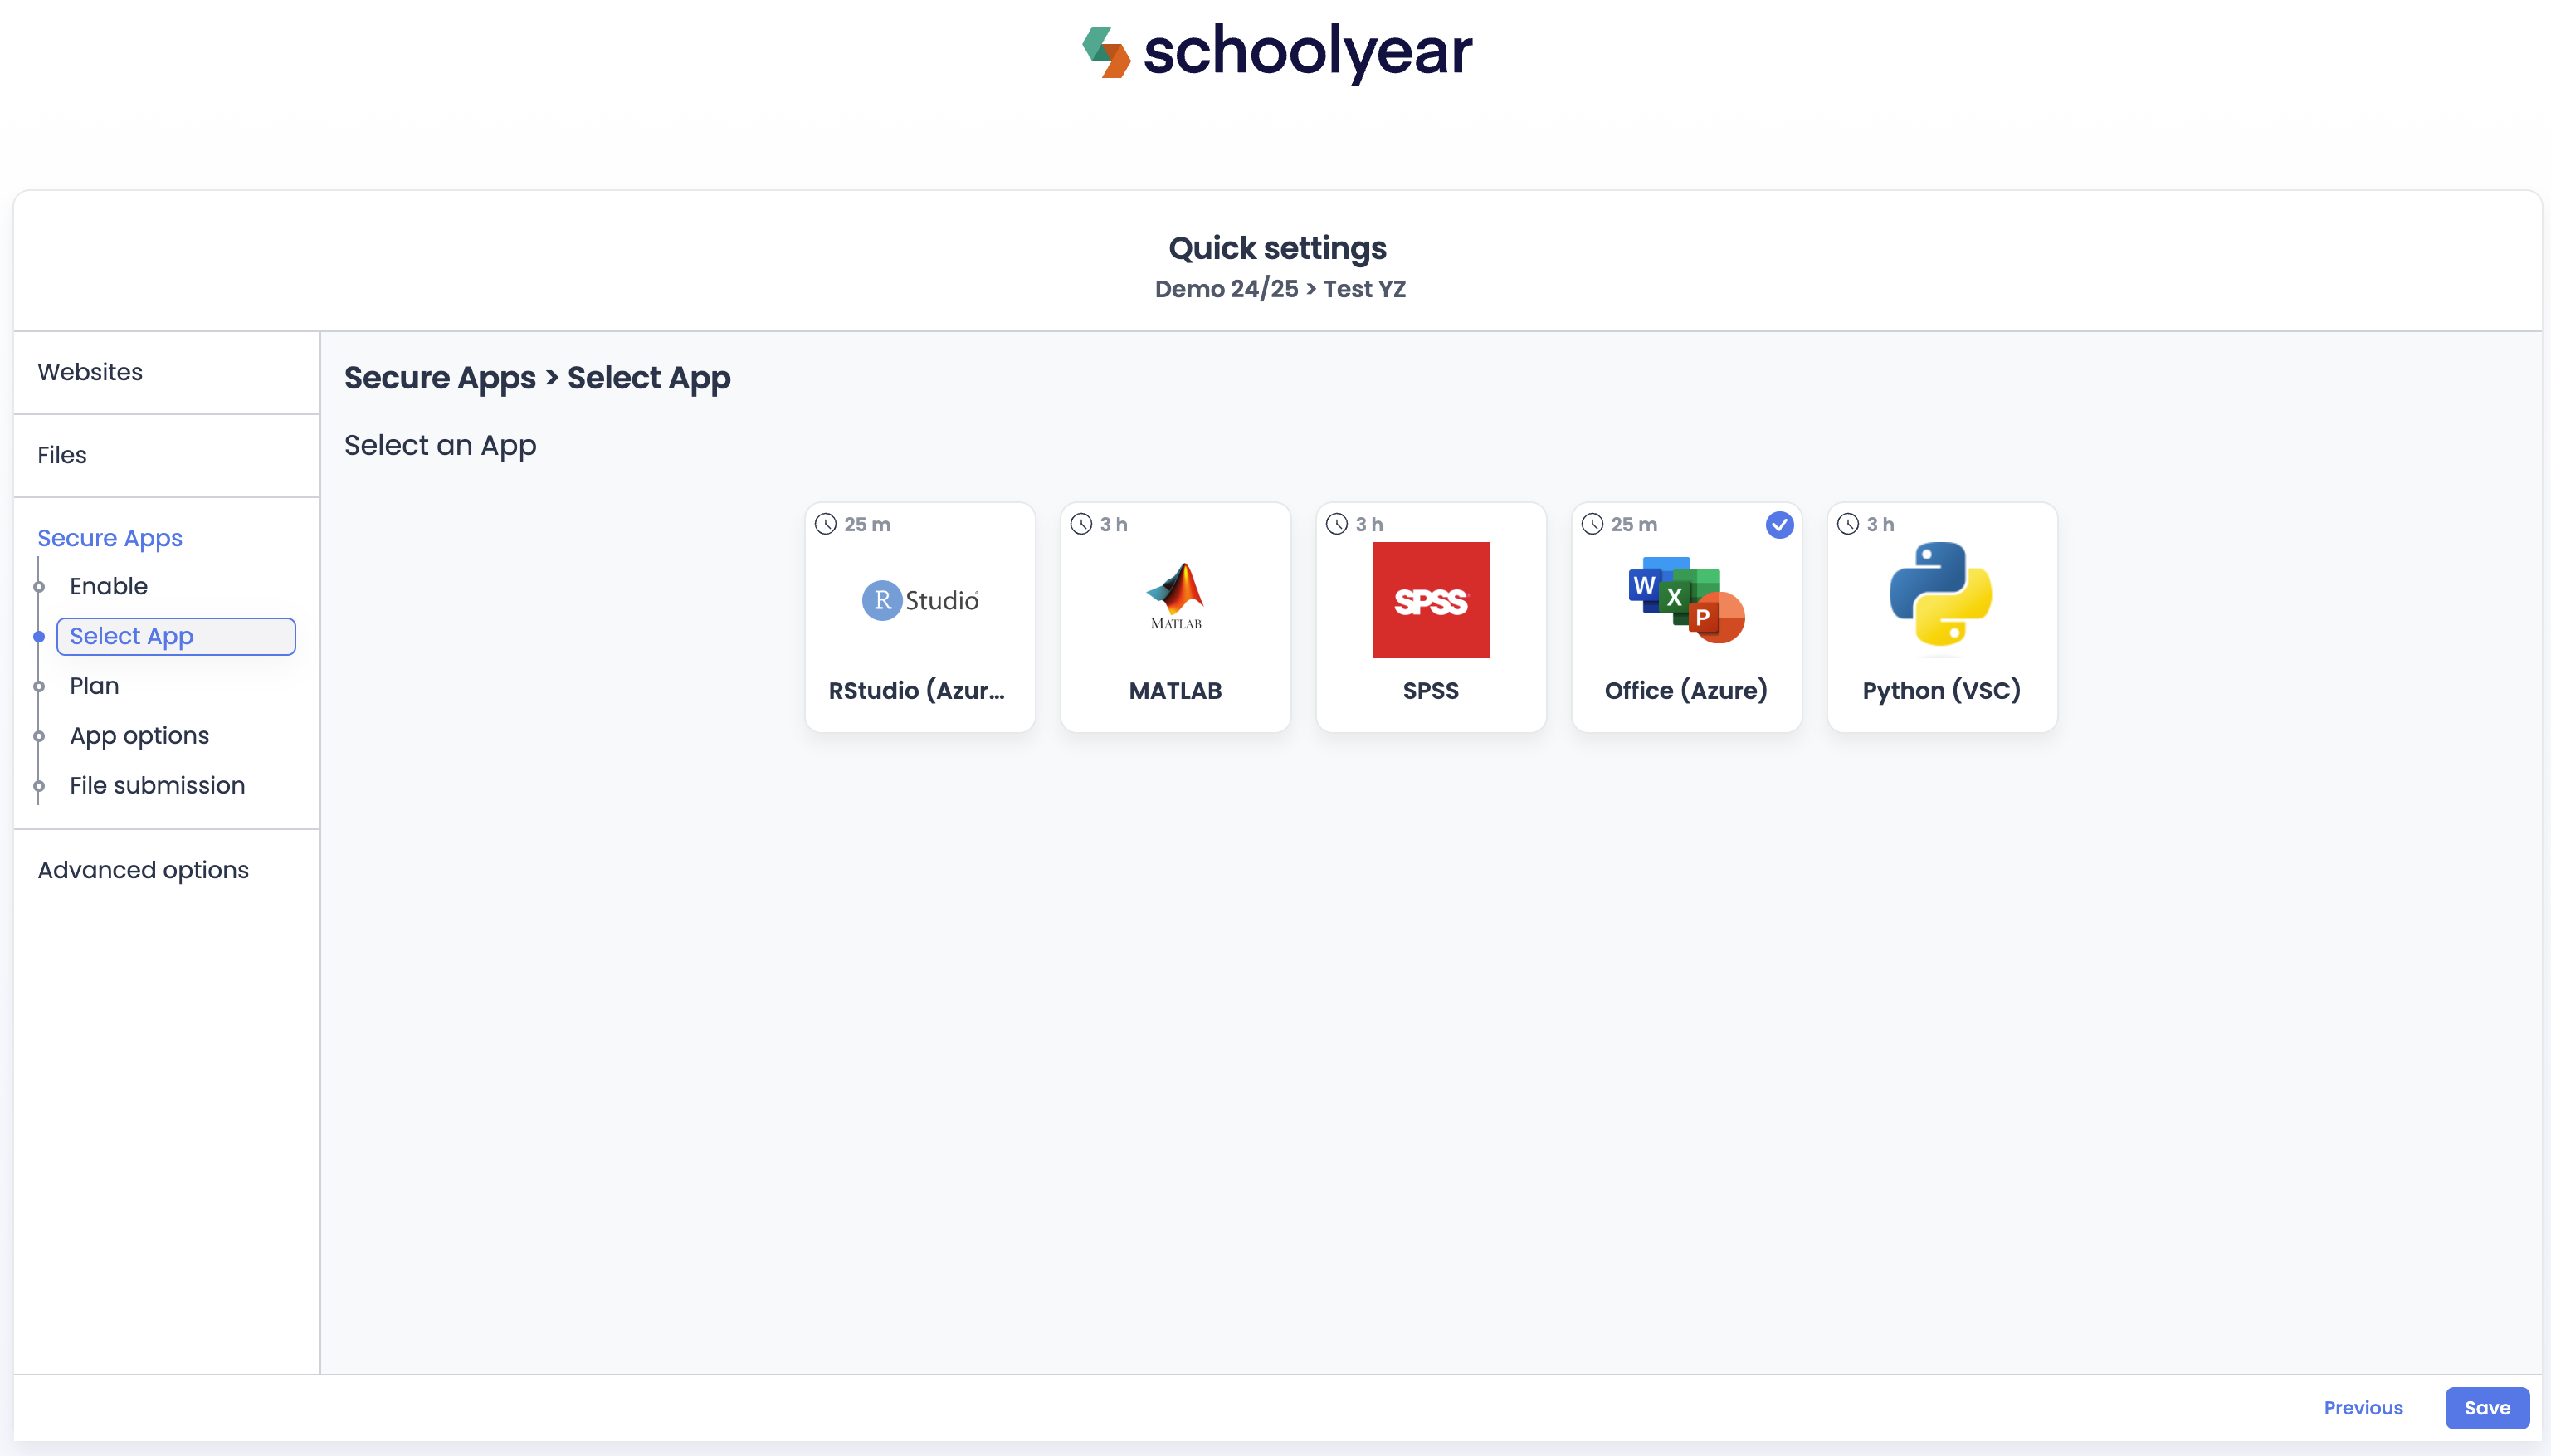Open the Websites settings section
The width and height of the screenshot is (2551, 1456).
(x=90, y=372)
